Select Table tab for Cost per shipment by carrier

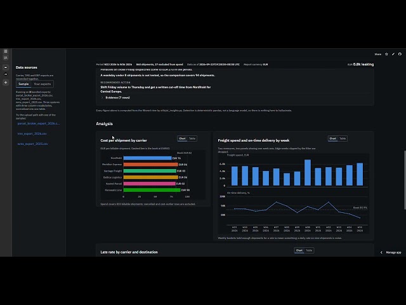[x=192, y=139]
